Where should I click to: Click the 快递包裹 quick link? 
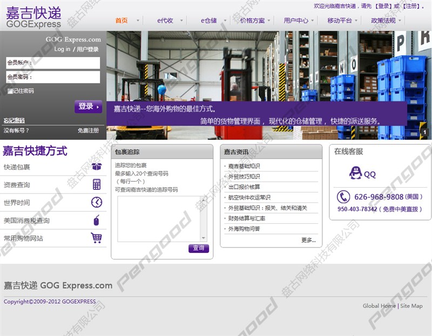click(17, 167)
